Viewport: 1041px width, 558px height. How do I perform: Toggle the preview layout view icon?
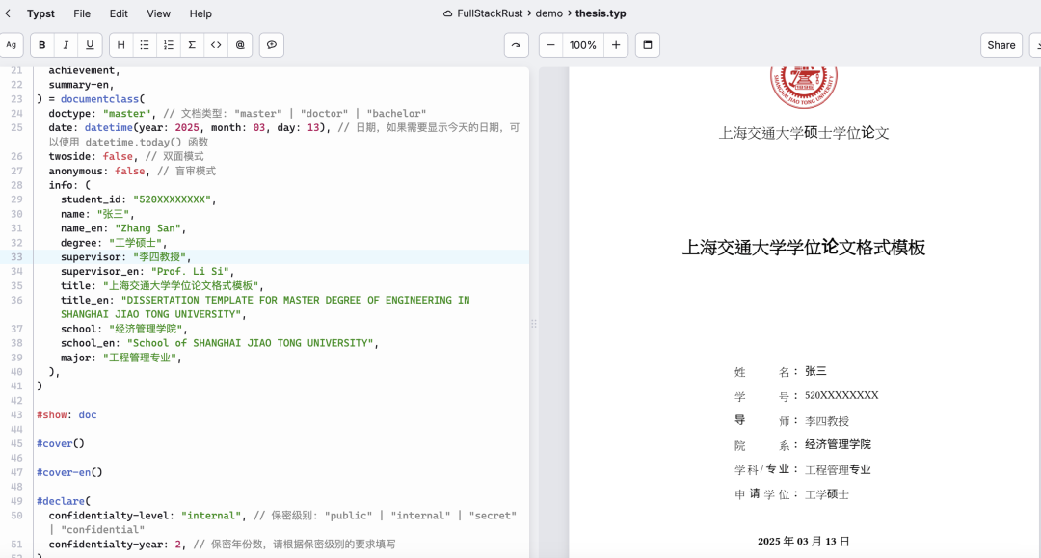tap(648, 45)
